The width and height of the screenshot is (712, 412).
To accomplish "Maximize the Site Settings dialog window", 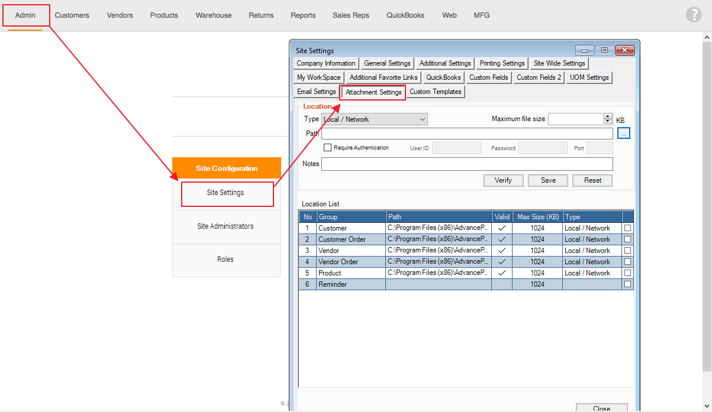I will [604, 51].
